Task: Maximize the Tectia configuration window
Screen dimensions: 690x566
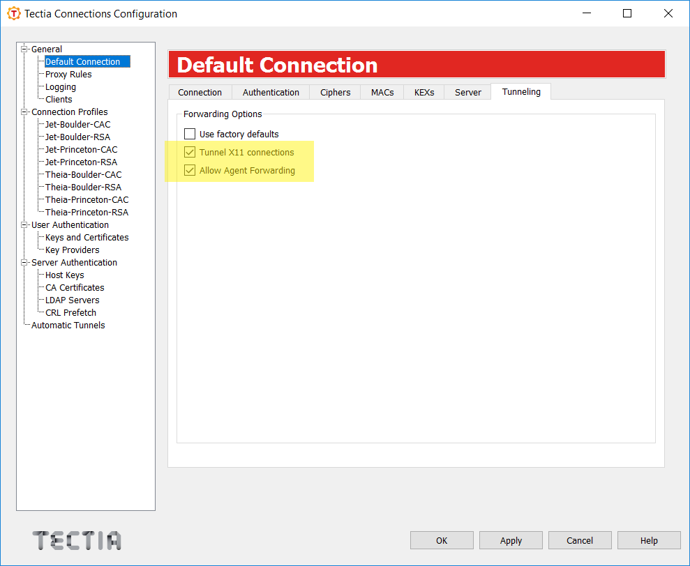Action: pyautogui.click(x=627, y=13)
